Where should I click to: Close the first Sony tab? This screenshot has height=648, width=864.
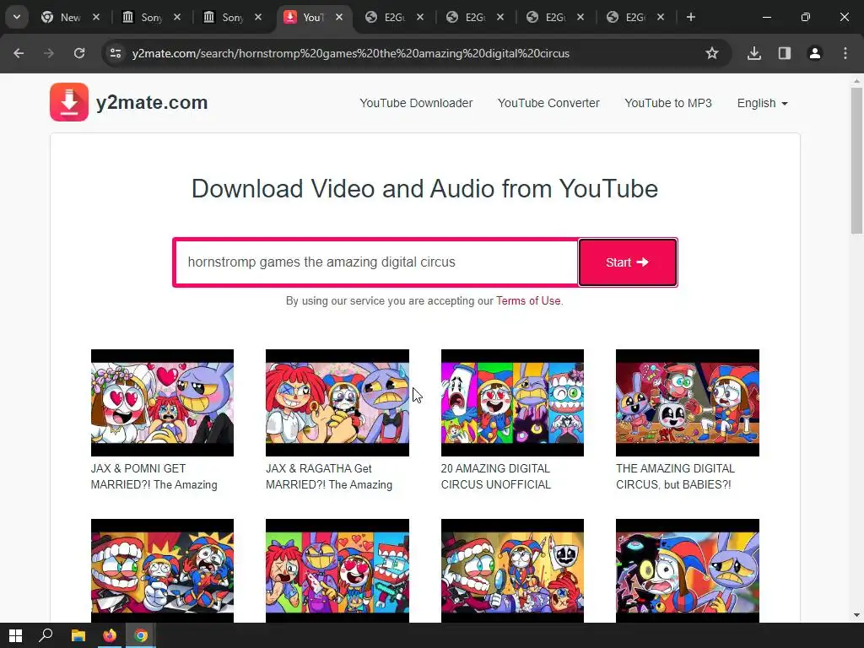(x=177, y=17)
